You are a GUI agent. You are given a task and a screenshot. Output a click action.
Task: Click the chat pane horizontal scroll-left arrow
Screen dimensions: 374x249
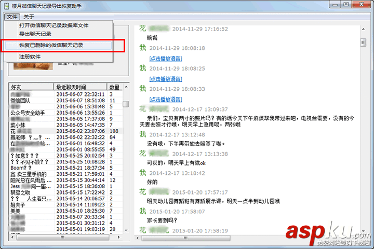pos(137,238)
